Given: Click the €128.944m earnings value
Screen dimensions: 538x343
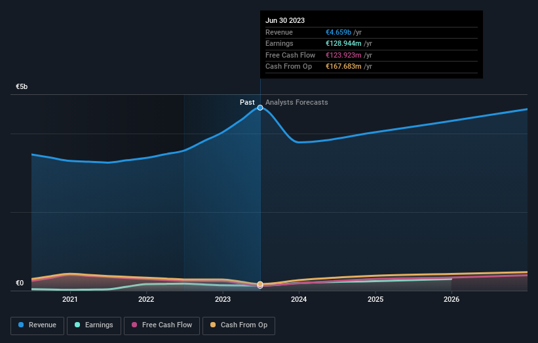Looking at the screenshot, I should point(343,43).
